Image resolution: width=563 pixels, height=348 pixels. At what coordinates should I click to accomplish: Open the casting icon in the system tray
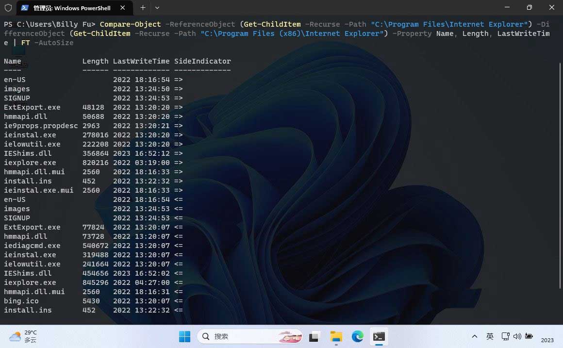tap(505, 336)
